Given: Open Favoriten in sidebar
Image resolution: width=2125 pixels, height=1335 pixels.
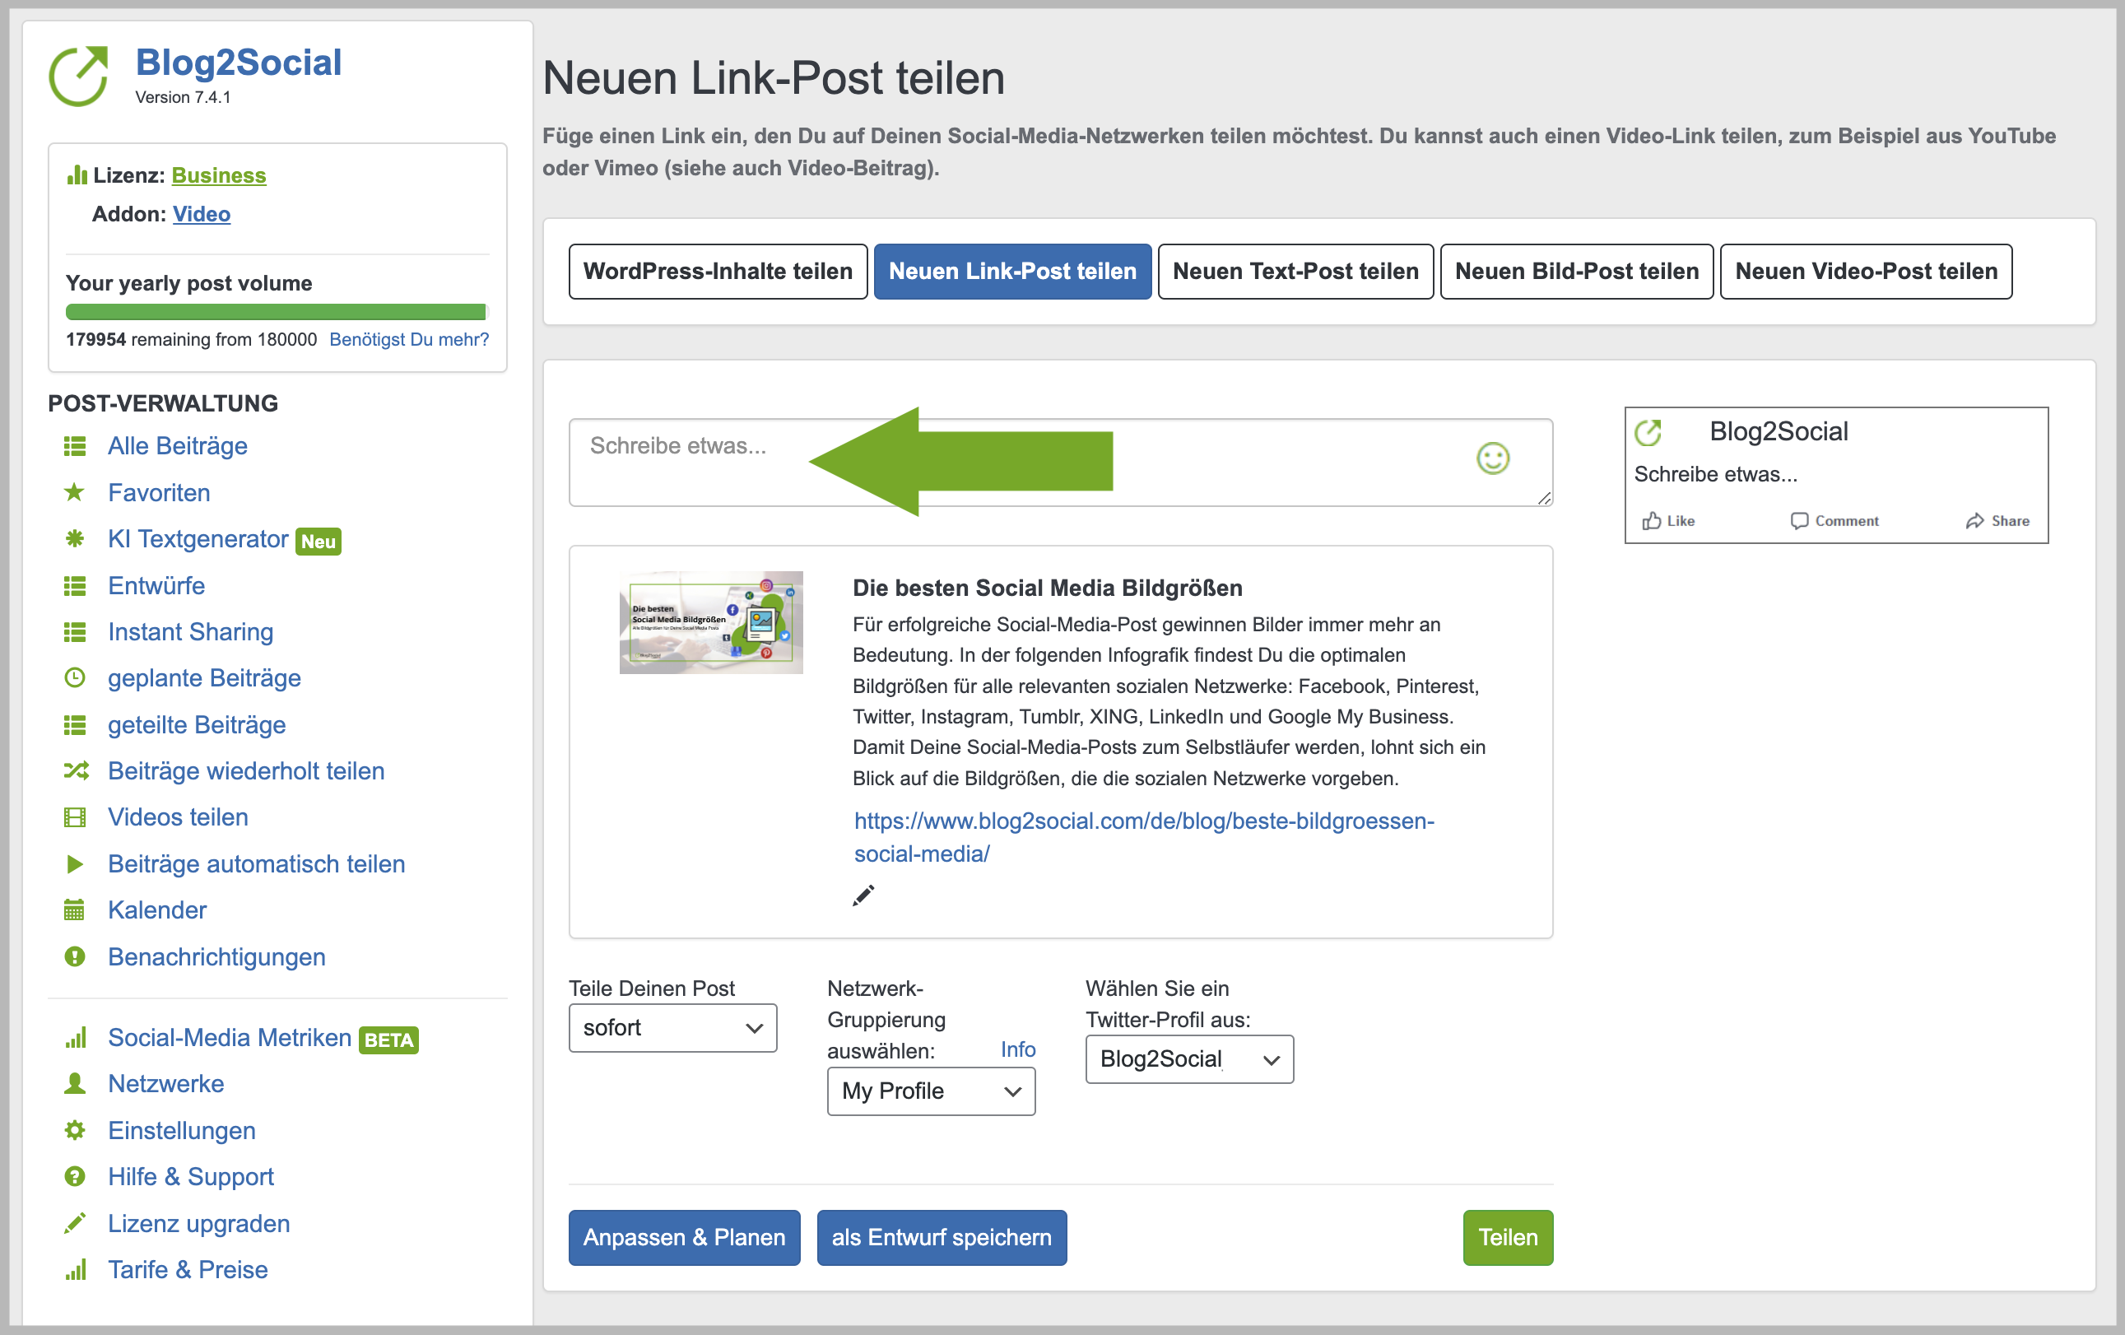Looking at the screenshot, I should (159, 492).
